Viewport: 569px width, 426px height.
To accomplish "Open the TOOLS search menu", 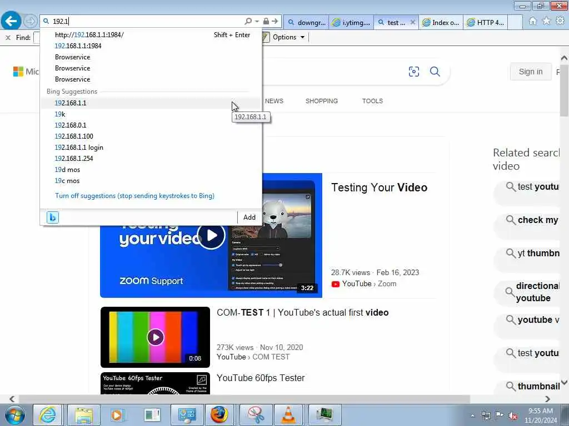I will click(372, 101).
